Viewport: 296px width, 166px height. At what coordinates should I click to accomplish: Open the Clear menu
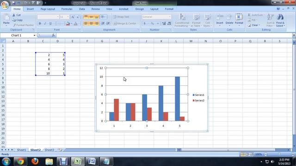(254, 25)
